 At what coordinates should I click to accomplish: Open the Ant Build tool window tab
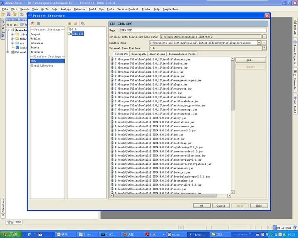pyautogui.click(x=295, y=104)
